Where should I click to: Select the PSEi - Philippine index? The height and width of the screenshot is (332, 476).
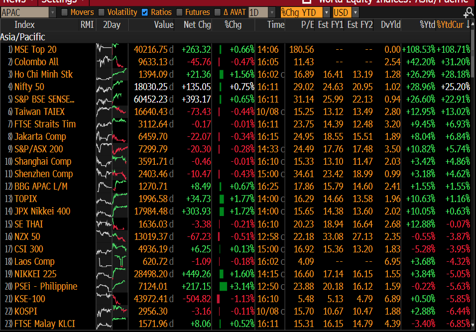click(46, 286)
